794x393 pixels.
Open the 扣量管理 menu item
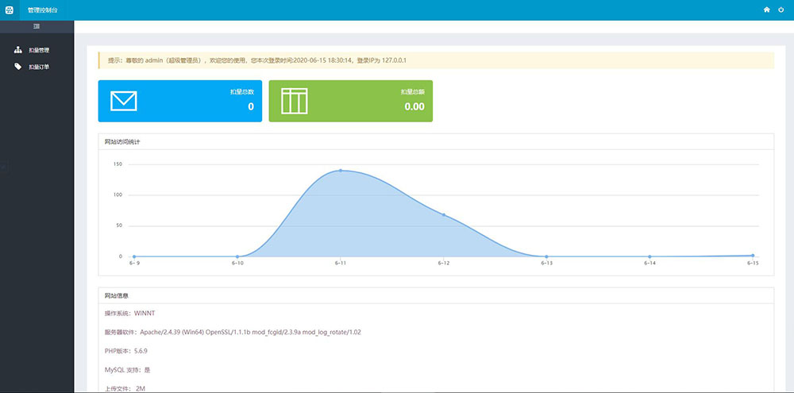(39, 50)
